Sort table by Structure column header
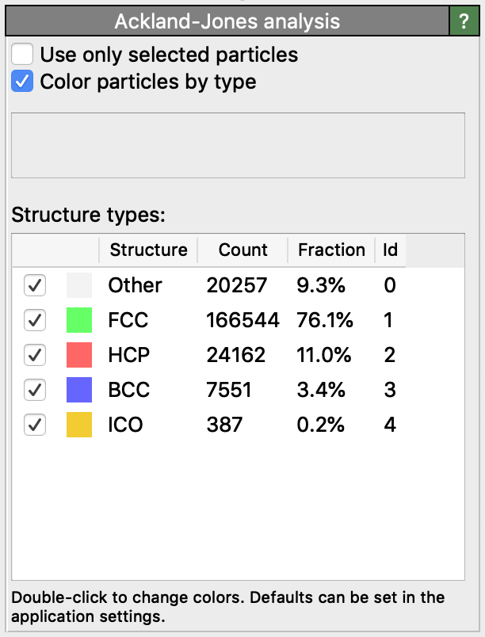The height and width of the screenshot is (637, 485). (x=148, y=250)
